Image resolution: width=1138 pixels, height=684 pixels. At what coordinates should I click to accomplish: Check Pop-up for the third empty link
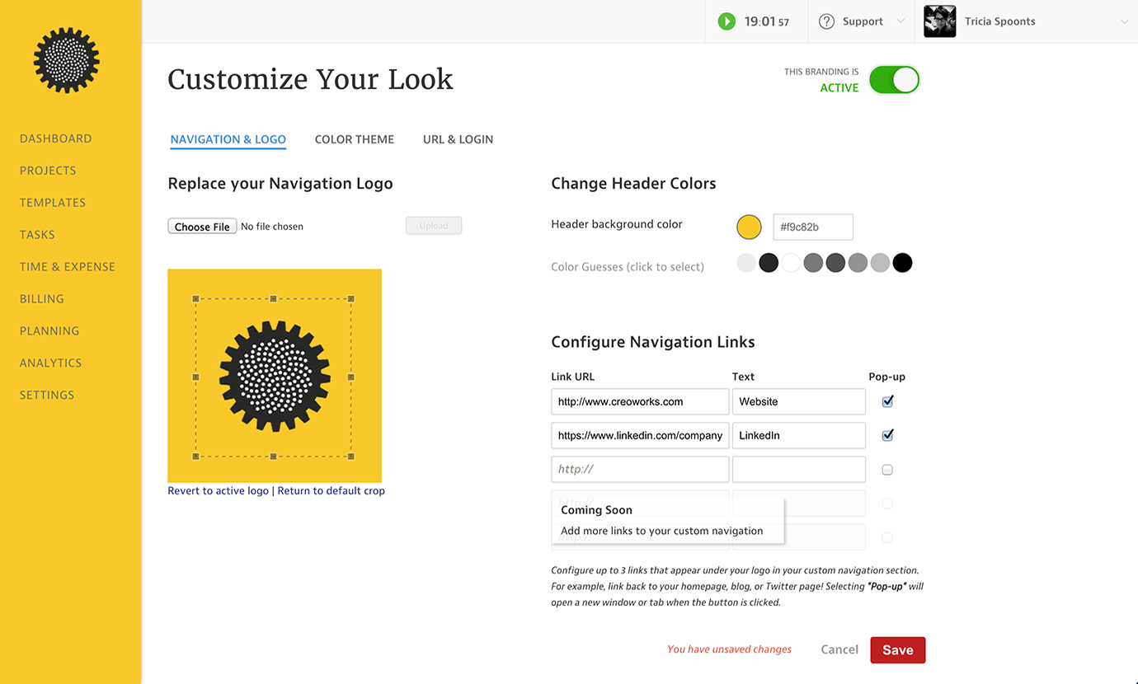(887, 470)
